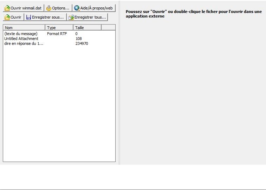Sort the list by the Type column

pos(59,27)
